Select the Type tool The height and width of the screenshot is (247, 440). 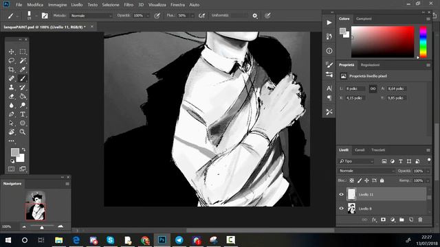[23, 115]
